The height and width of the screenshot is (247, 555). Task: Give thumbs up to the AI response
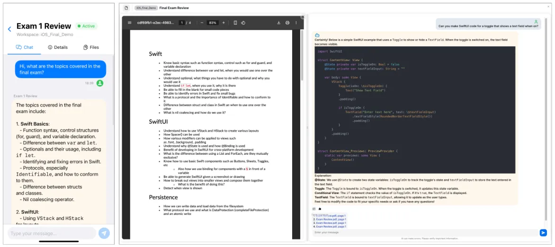320,209
